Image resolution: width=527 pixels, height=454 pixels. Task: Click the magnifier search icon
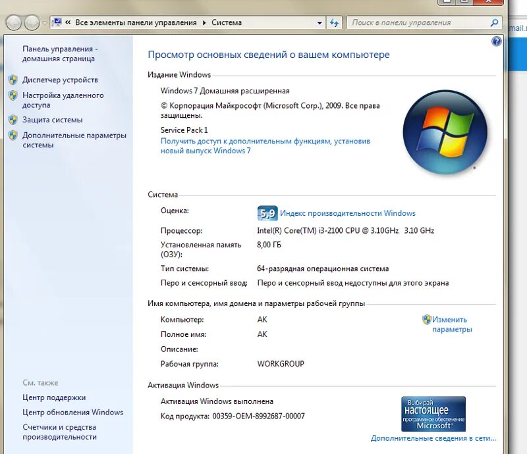(x=495, y=23)
